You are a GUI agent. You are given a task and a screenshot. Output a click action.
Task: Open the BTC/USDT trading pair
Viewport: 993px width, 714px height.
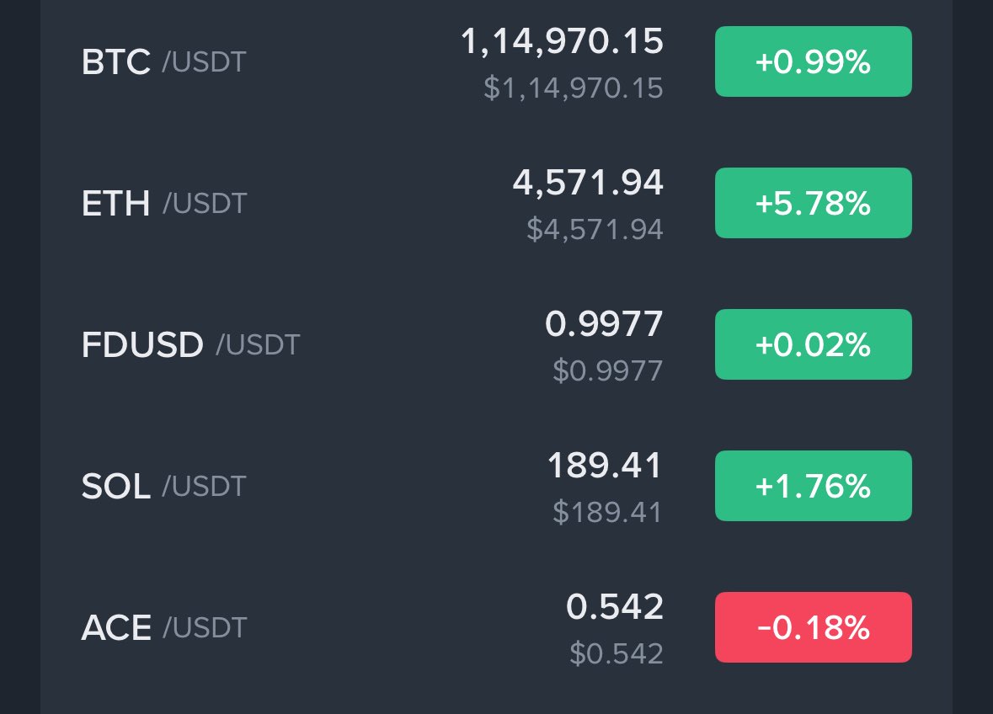(497, 61)
